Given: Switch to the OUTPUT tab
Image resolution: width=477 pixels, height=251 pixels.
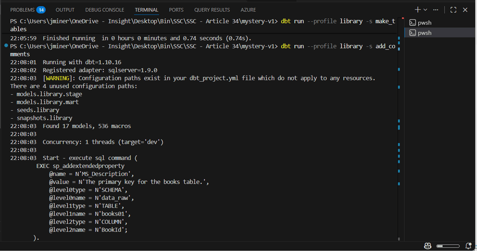Looking at the screenshot, I should pyautogui.click(x=65, y=10).
